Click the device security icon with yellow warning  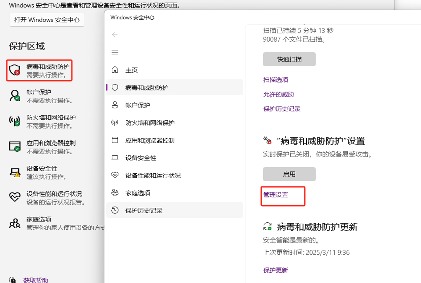[x=15, y=172]
